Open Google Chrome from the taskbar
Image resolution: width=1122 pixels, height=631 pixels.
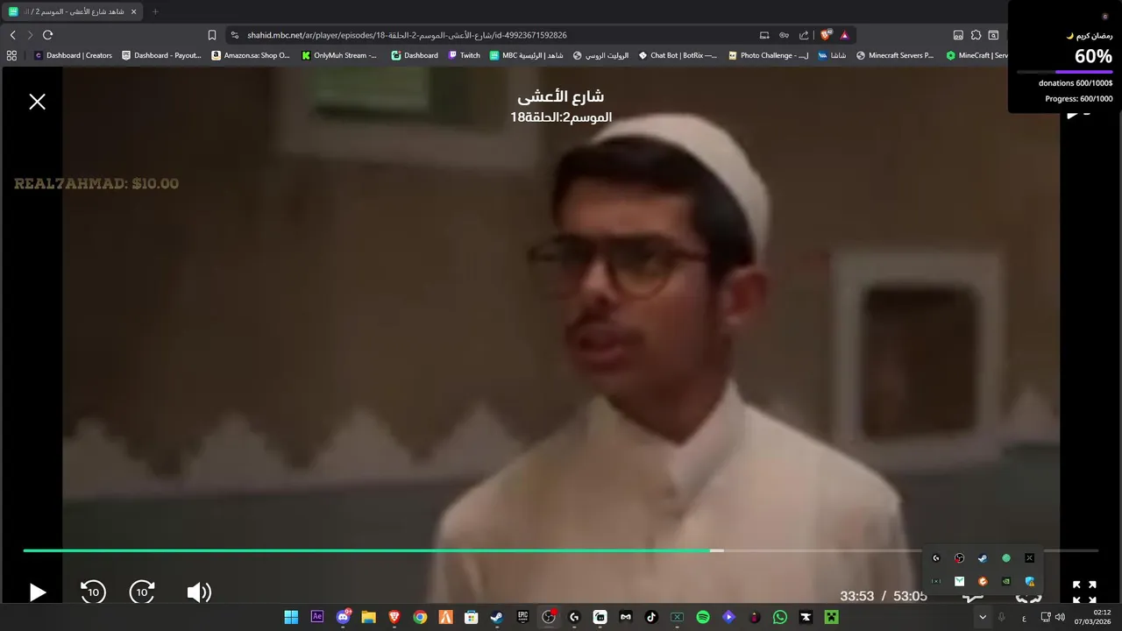420,617
